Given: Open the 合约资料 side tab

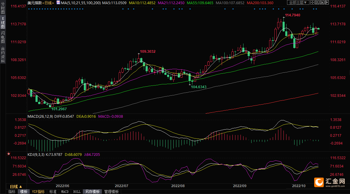Looking at the screenshot, I should click(3, 55).
